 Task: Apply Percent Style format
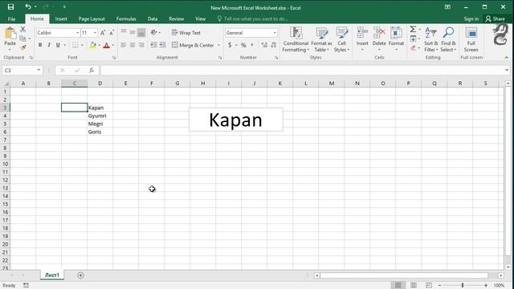[x=243, y=45]
